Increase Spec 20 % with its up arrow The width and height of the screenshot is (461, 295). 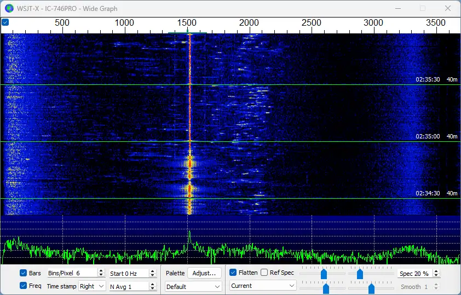click(436, 271)
